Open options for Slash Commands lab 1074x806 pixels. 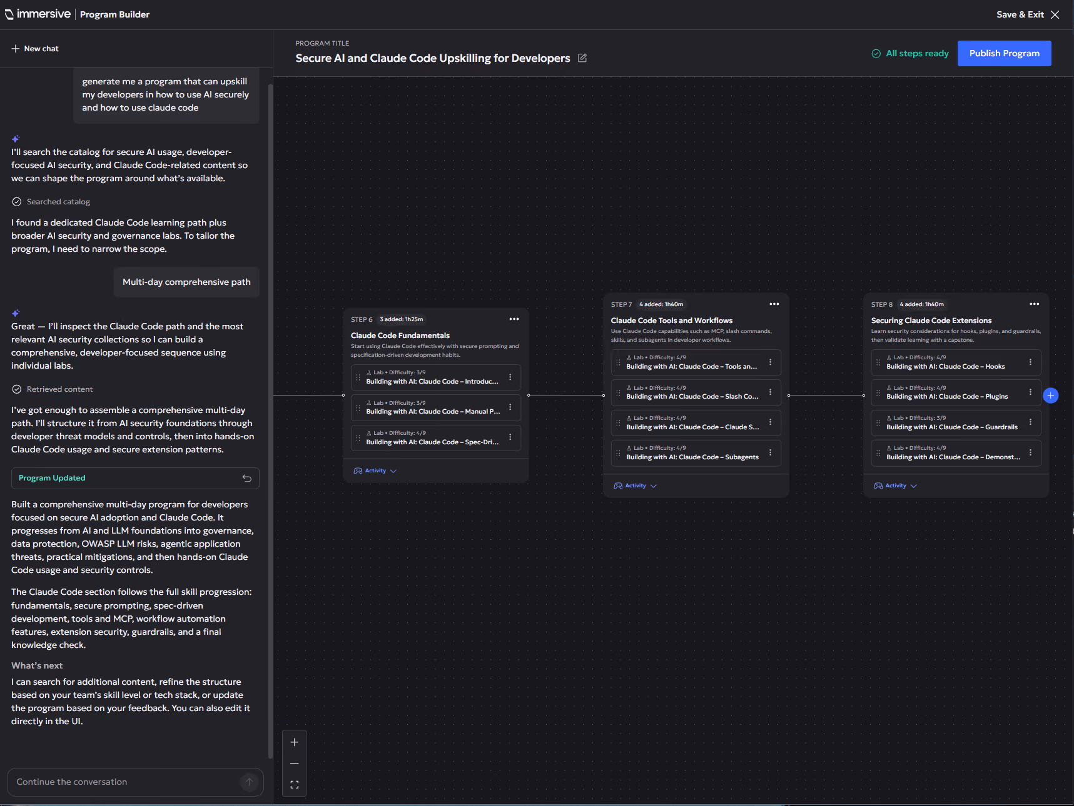coord(771,392)
